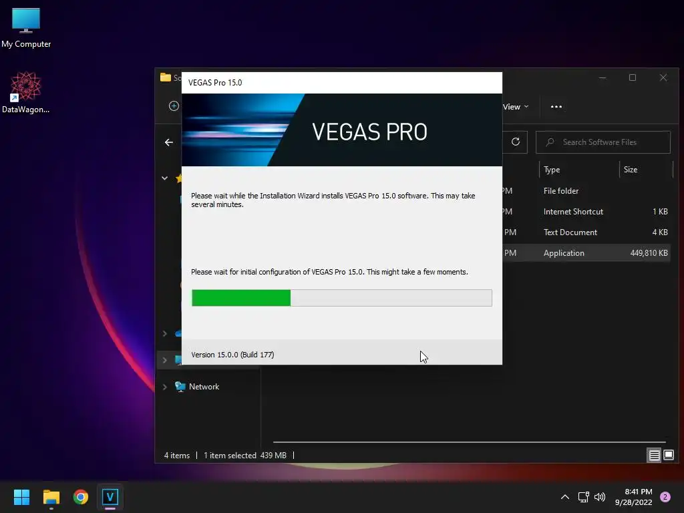
Task: Collapse the Quick access tree chevron
Action: pyautogui.click(x=164, y=178)
